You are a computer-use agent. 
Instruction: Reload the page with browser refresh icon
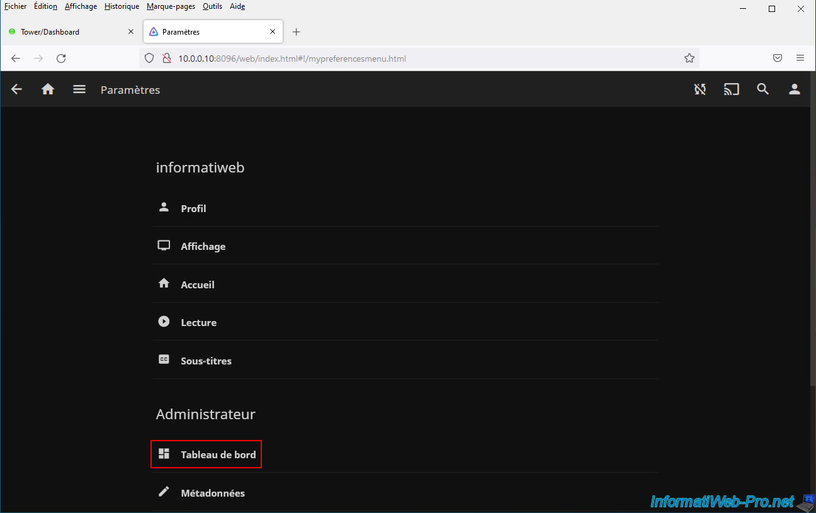(x=61, y=59)
